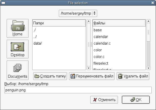
Task: Select the calendar.c file
Action: pyautogui.click(x=102, y=43)
